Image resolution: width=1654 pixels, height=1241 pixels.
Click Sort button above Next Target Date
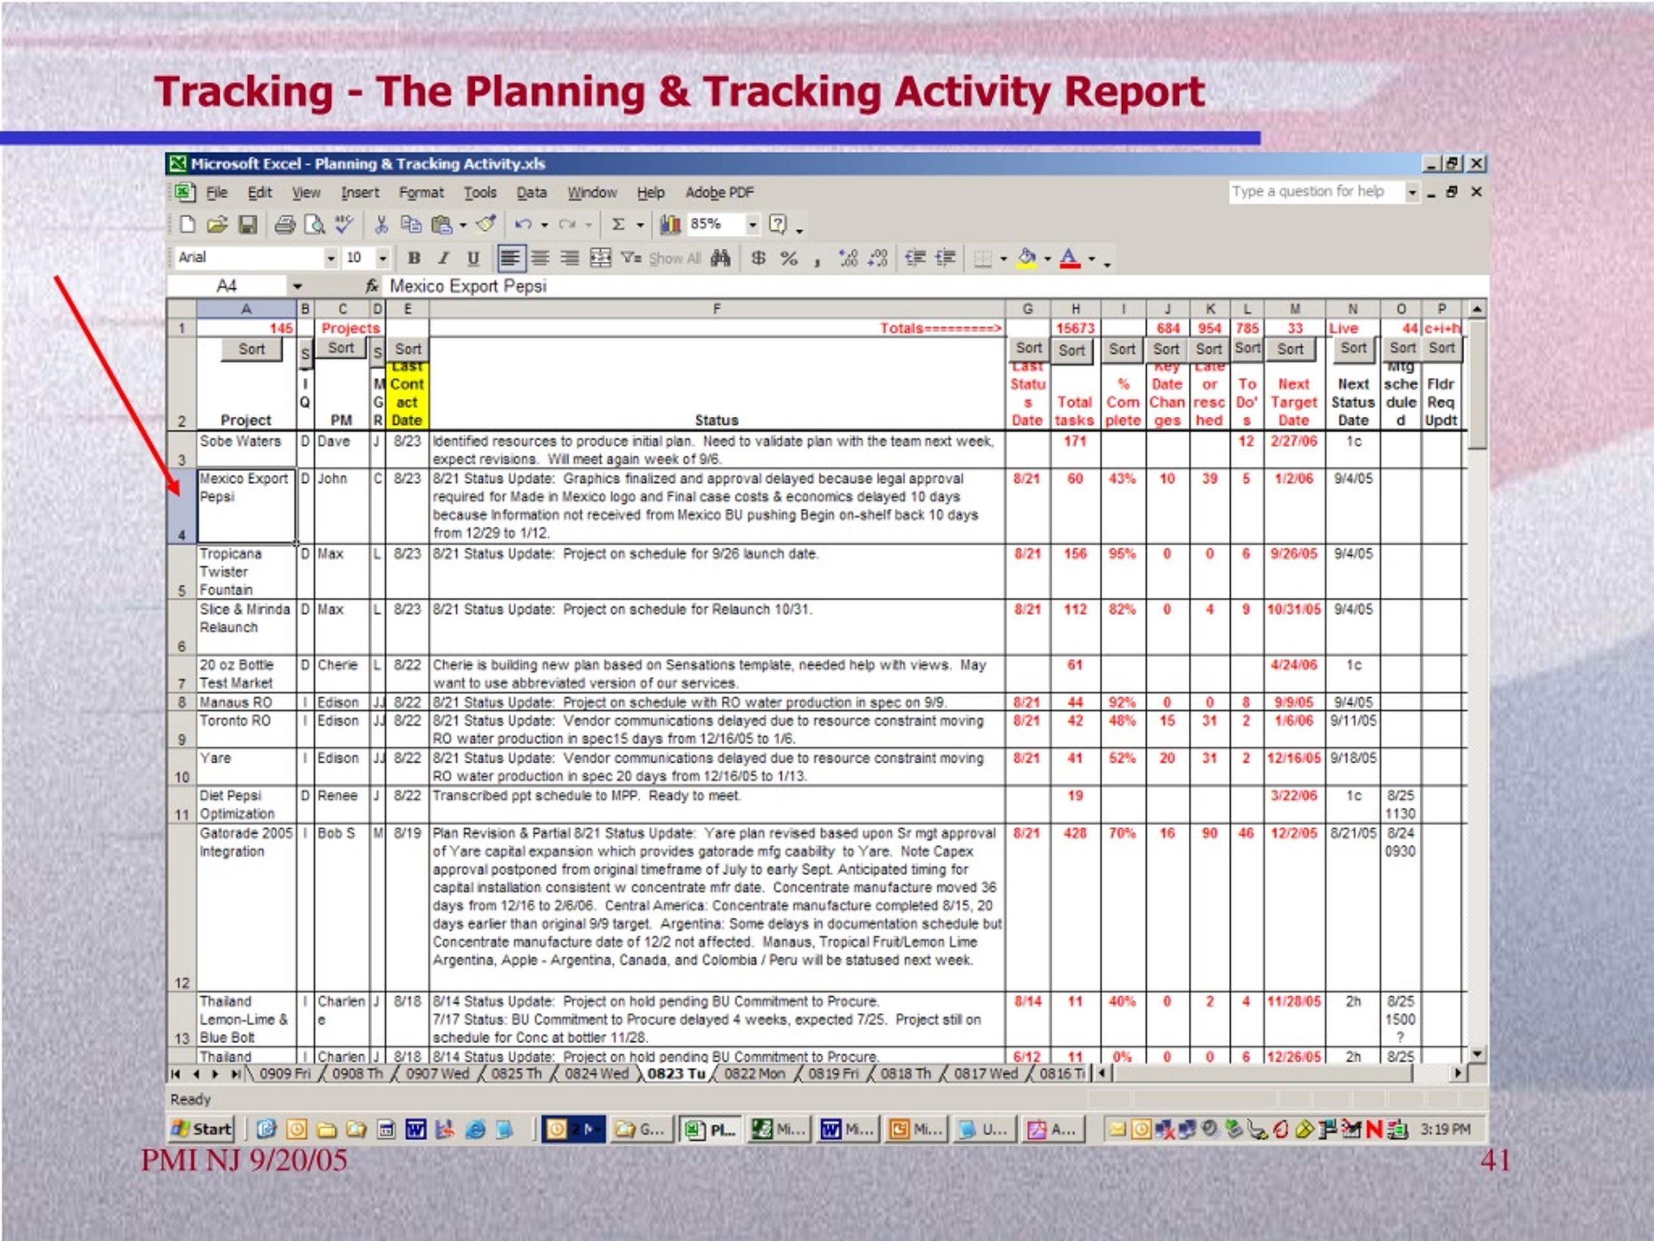1290,349
